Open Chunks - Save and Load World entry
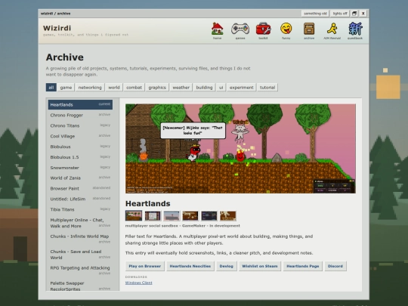 coord(80,255)
